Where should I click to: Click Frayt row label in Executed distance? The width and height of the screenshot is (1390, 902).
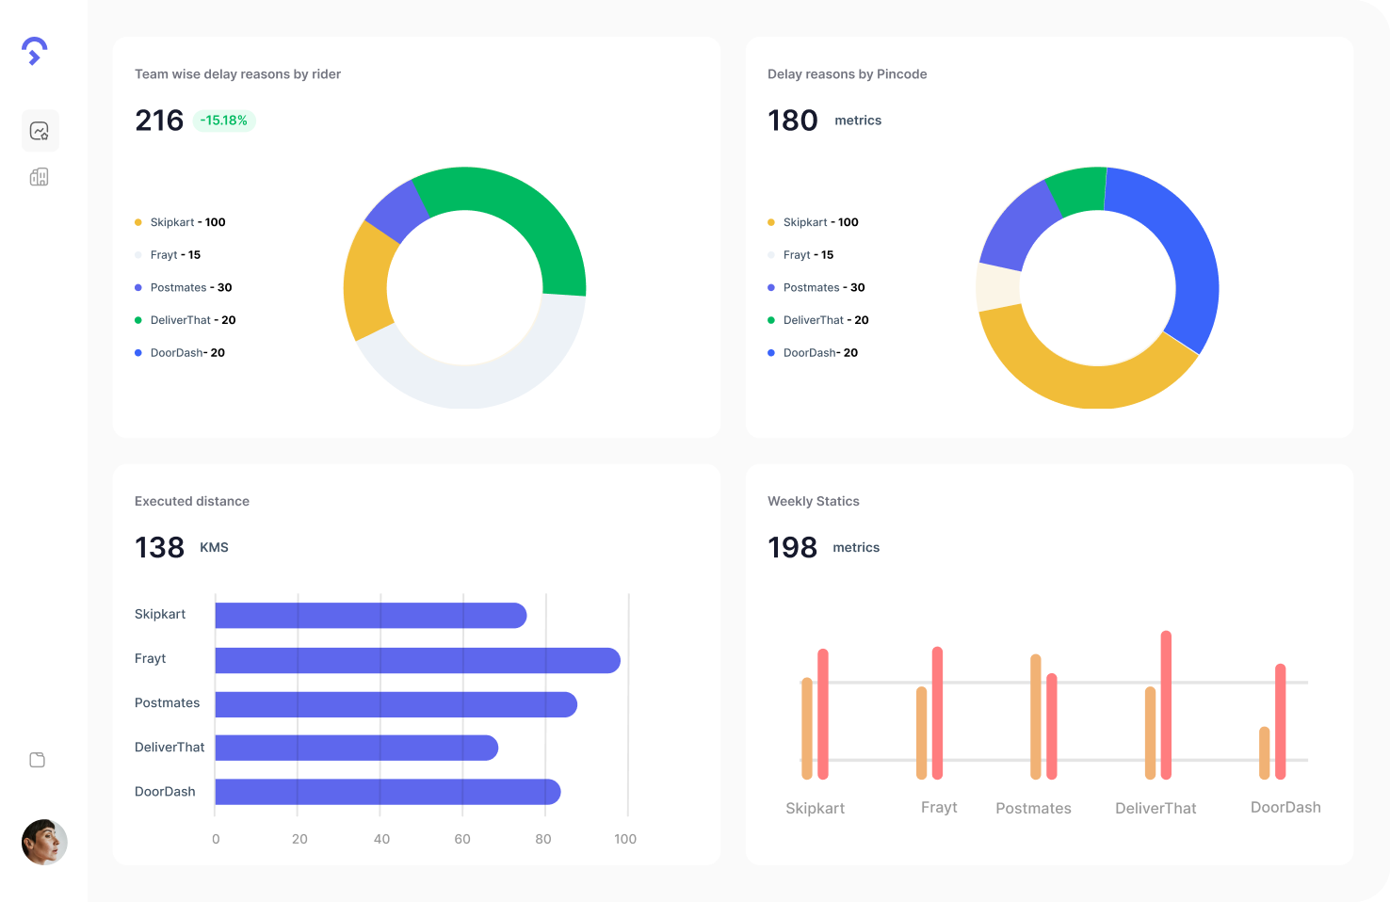tap(150, 658)
